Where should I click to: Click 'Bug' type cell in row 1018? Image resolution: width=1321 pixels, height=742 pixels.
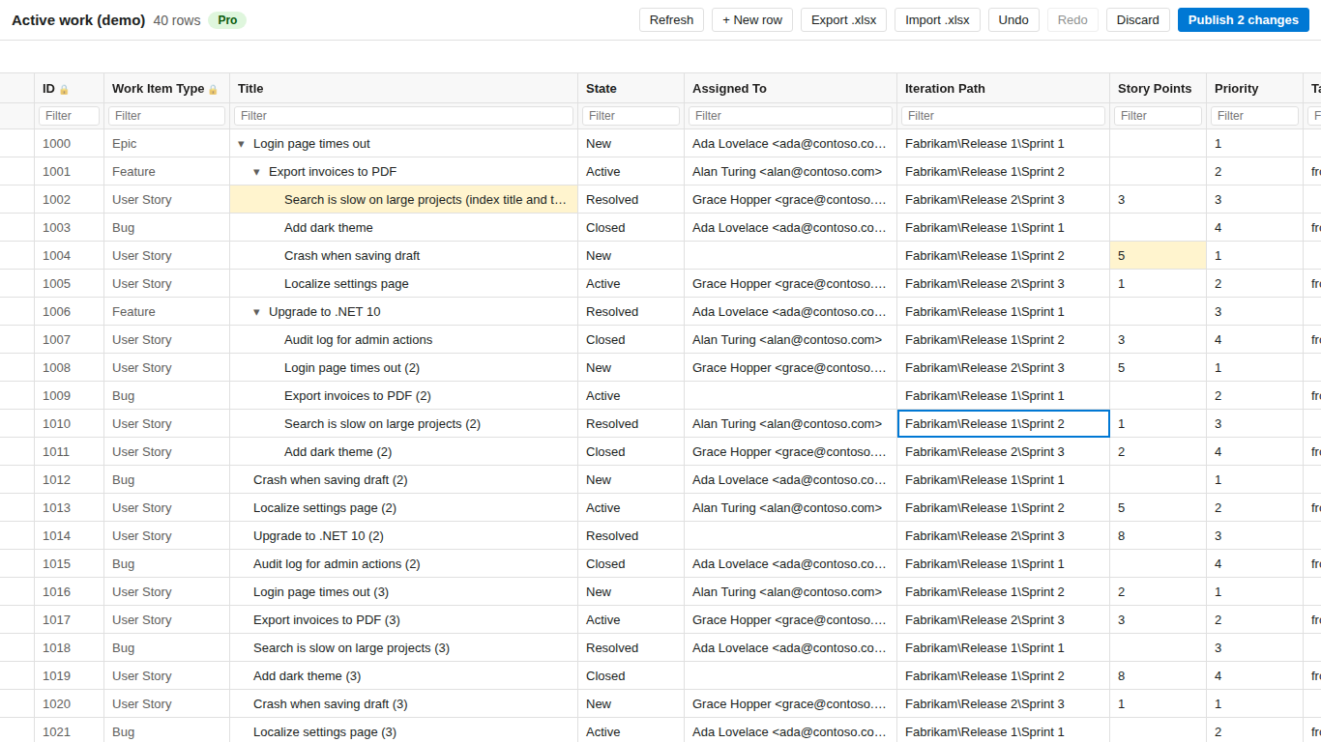click(166, 648)
